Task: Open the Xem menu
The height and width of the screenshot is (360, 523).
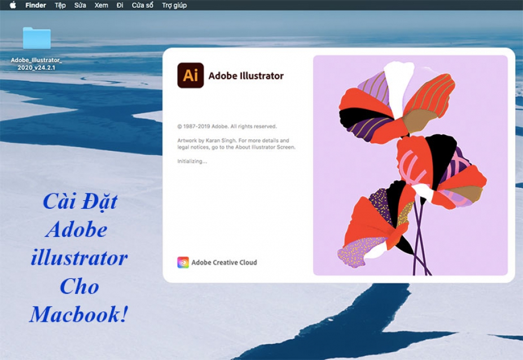Action: pos(101,5)
